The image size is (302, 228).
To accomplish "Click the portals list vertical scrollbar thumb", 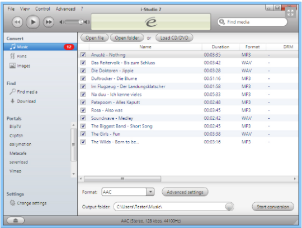I will pyautogui.click(x=73, y=145).
